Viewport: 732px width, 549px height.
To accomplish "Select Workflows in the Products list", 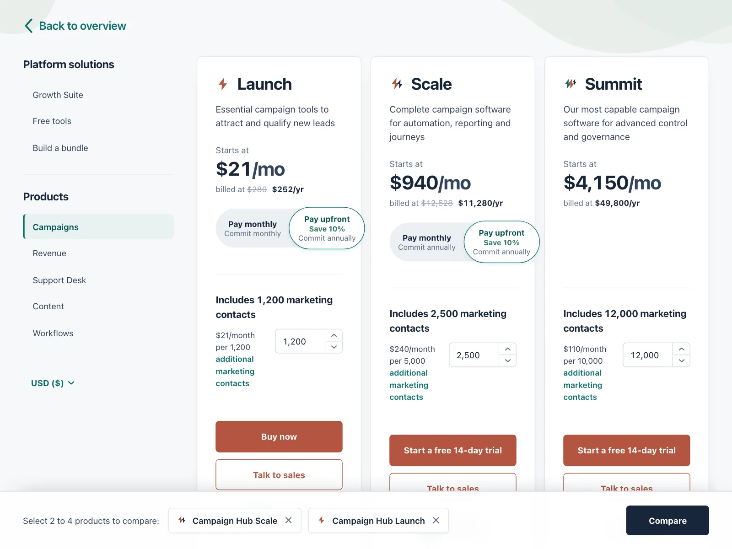I will pyautogui.click(x=53, y=334).
